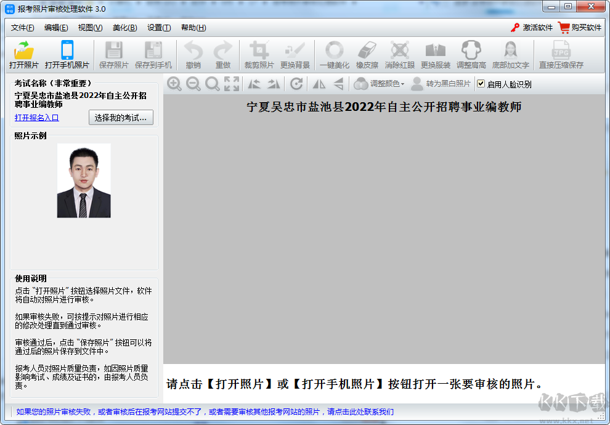Screen dimensions: 610x425
Task: Open the 设置 settings menu
Action: tap(158, 28)
